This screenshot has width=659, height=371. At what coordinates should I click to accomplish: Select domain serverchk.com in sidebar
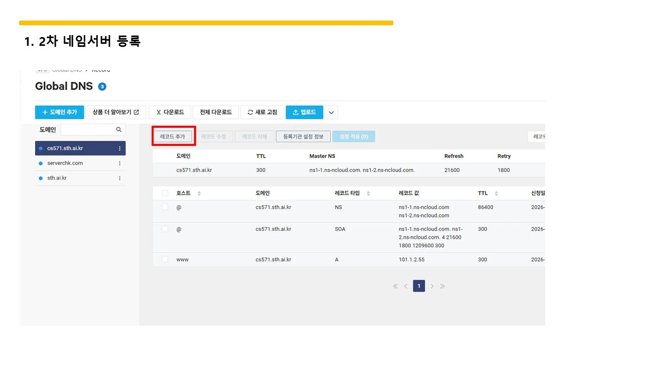[x=80, y=163]
